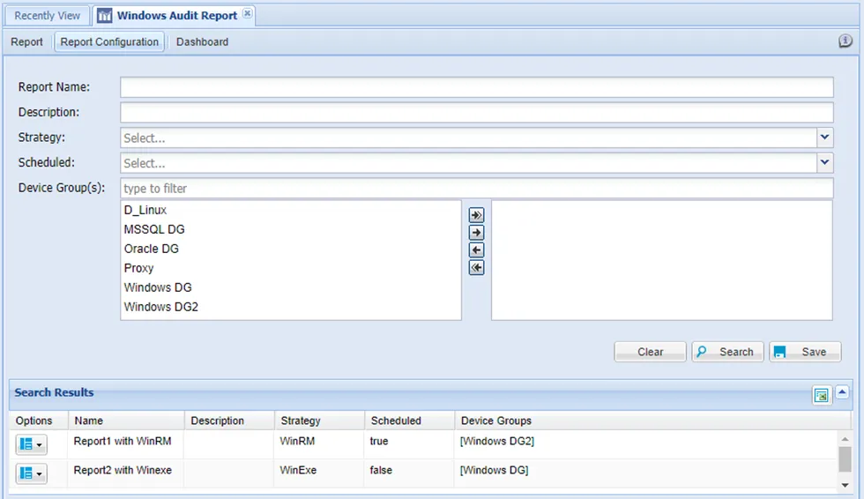Open the Scheduled dropdown arrow
The width and height of the screenshot is (864, 499).
click(x=824, y=162)
